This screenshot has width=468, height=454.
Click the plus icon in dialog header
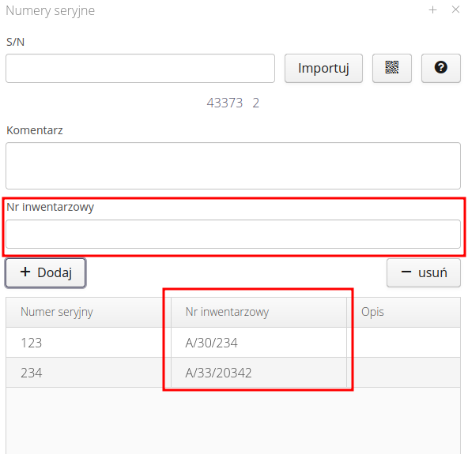click(432, 9)
